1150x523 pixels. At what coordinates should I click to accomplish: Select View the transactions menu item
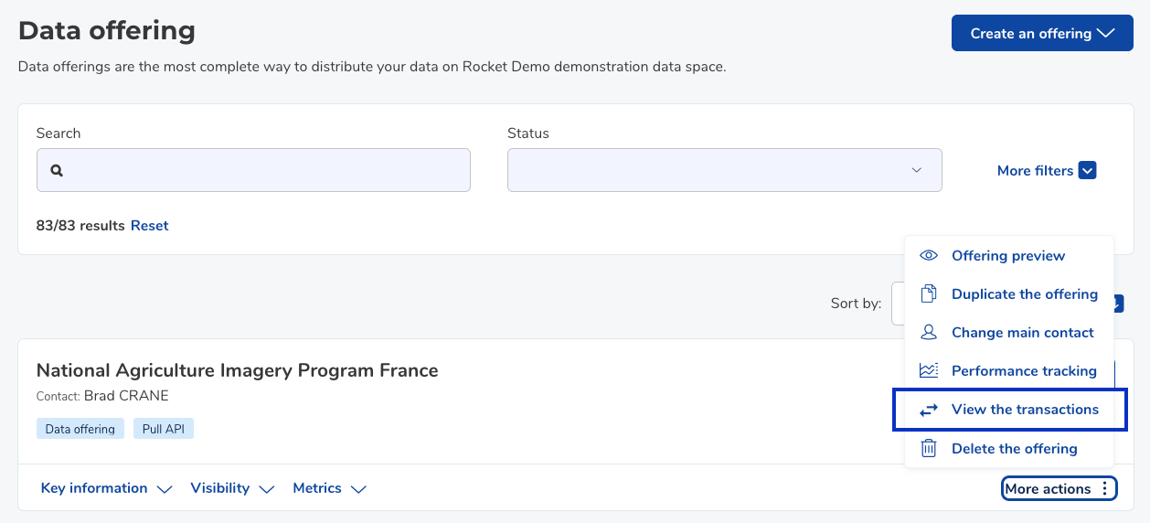[1009, 410]
